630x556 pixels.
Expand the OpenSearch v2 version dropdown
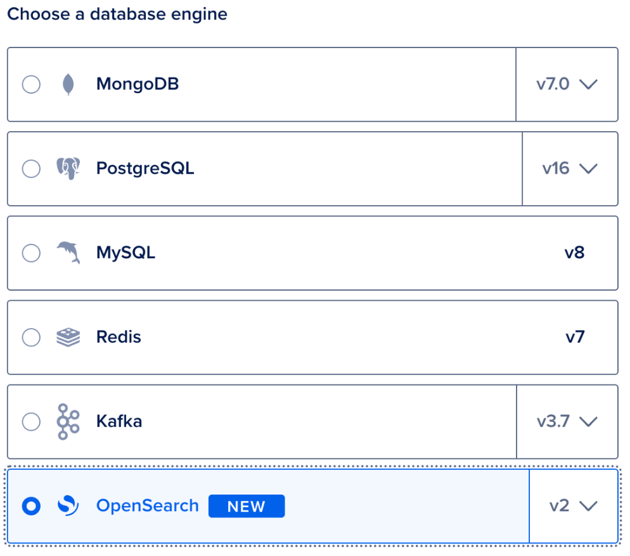[x=574, y=506]
